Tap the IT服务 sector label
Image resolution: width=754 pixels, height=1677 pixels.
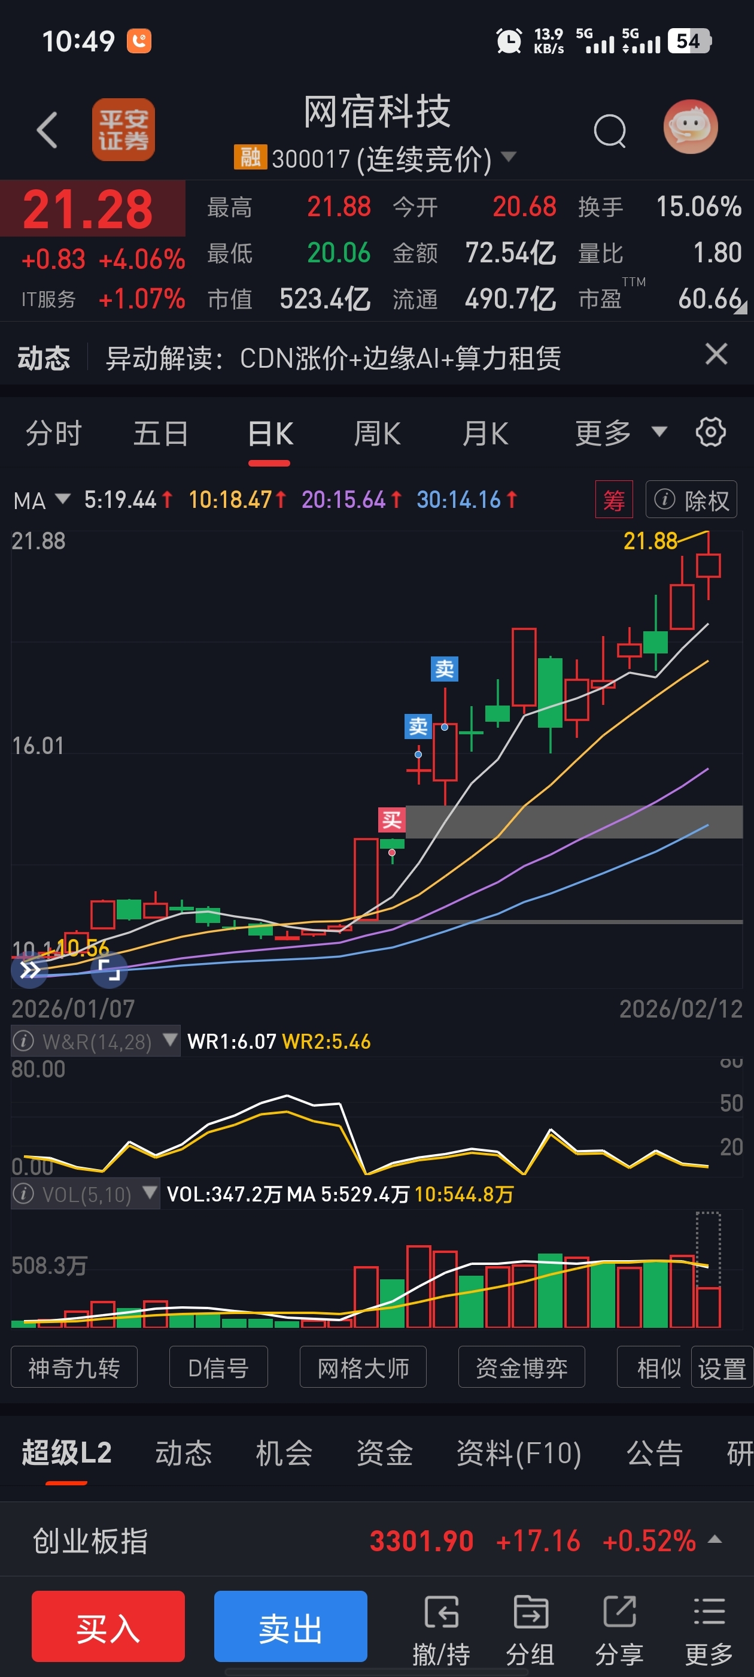[x=49, y=299]
